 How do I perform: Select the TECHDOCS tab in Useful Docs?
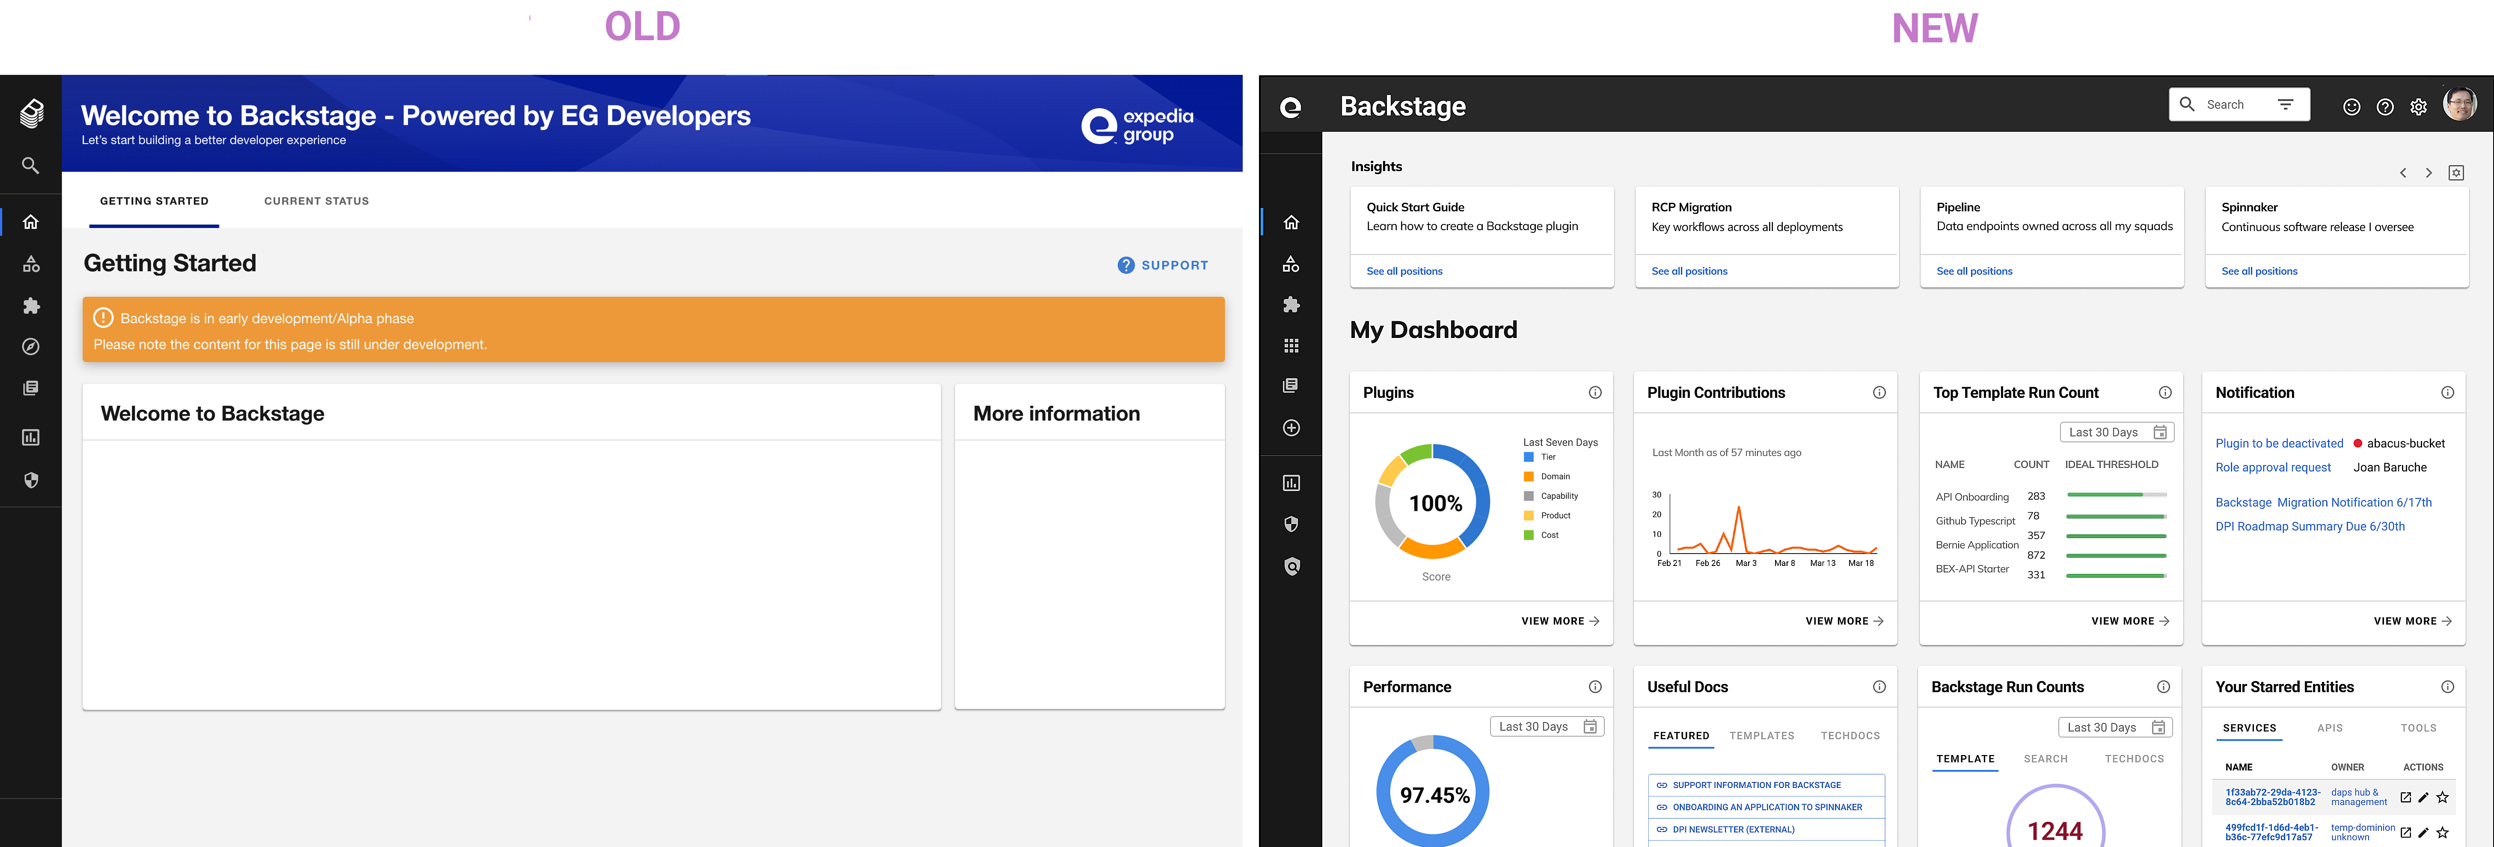pos(1850,737)
